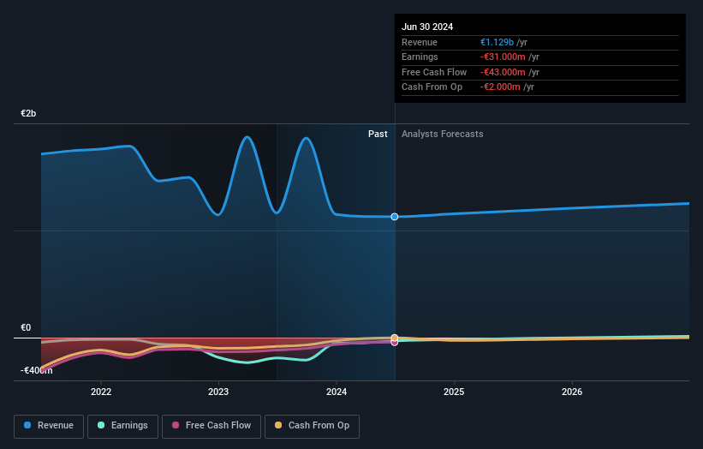Toggle the Free Cash Flow legend series
Viewport: 703px width, 449px height.
[211, 426]
